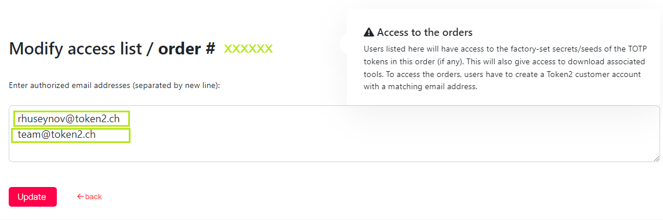Click the round notch on info panel edge
The width and height of the screenshot is (663, 220).
(343, 43)
